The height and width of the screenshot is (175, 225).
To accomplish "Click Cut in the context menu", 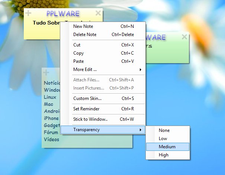I will (x=77, y=45).
